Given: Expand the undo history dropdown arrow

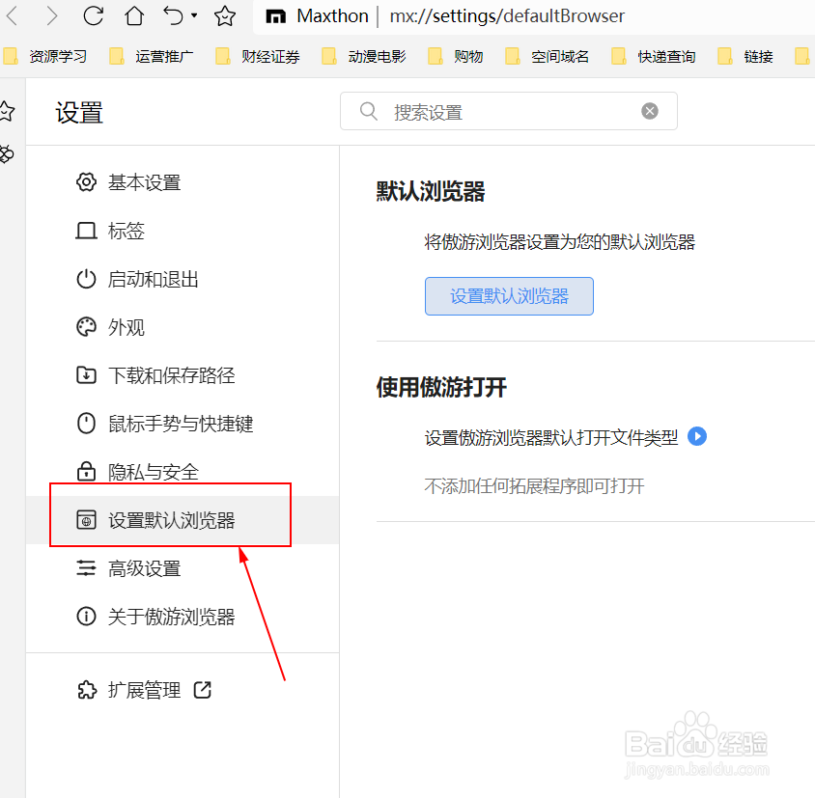Looking at the screenshot, I should click(194, 15).
